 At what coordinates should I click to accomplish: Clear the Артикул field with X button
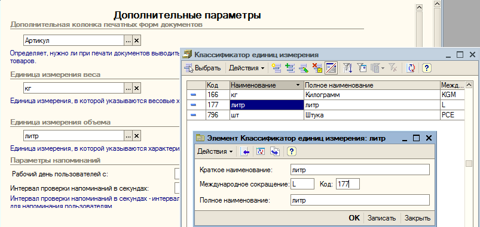136,41
